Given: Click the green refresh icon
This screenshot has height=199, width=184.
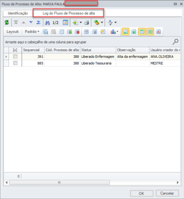Looking at the screenshot, I should click(7, 22).
